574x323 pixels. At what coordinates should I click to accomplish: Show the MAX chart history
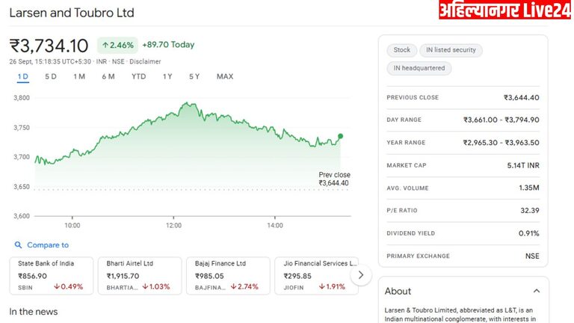point(225,76)
